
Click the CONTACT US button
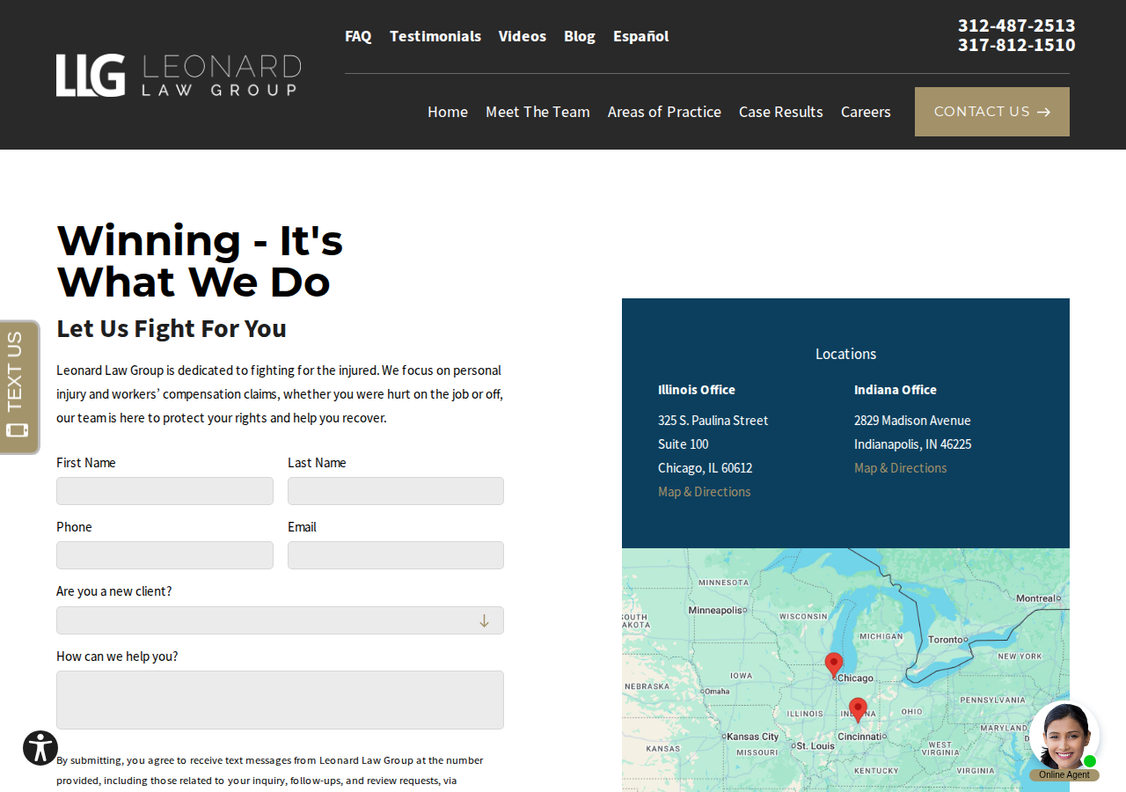click(x=992, y=112)
